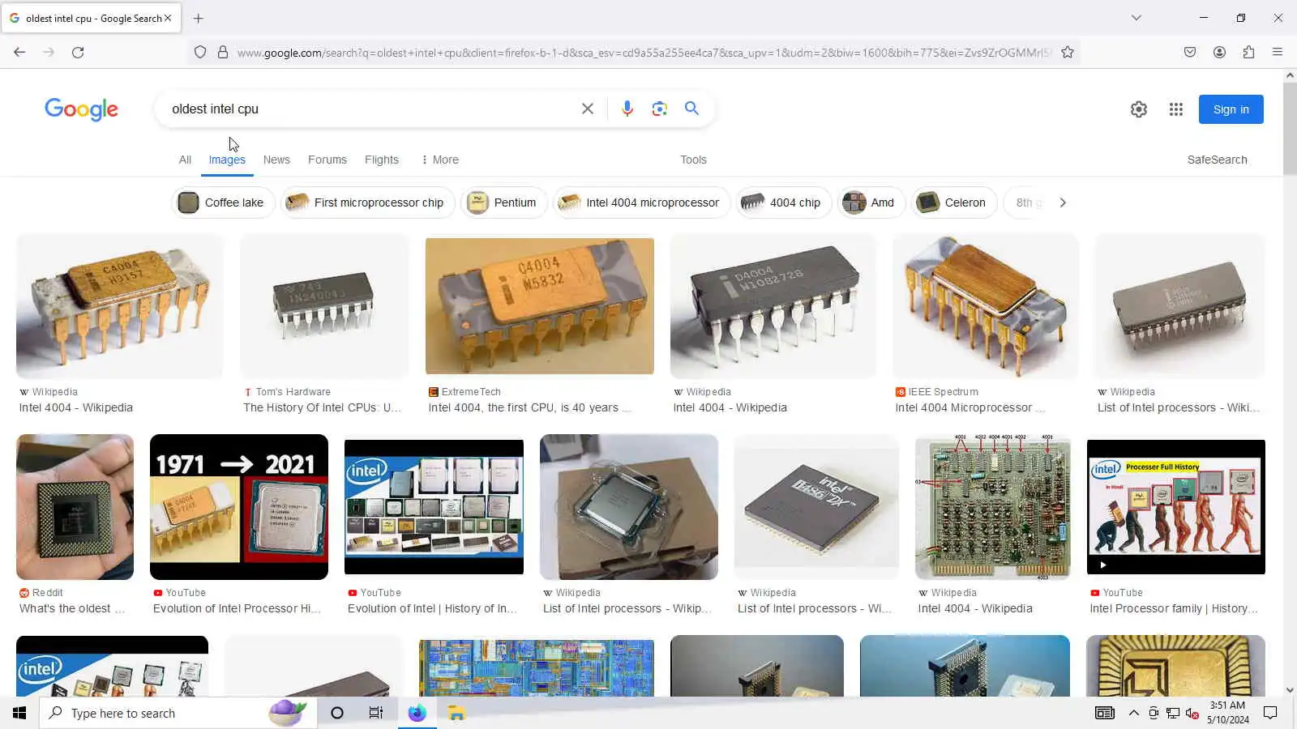Click the blue magnifier search button
The image size is (1297, 729).
[691, 109]
